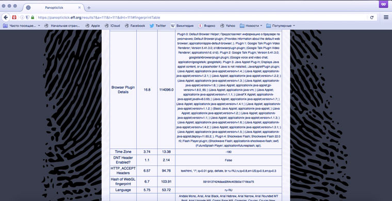Open a new tab with plus button
The height and width of the screenshot is (201, 392).
click(x=89, y=8)
